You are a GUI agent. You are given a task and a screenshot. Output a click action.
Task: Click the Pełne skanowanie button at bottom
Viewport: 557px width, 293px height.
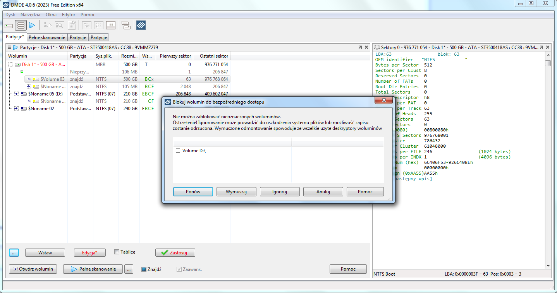(x=93, y=269)
